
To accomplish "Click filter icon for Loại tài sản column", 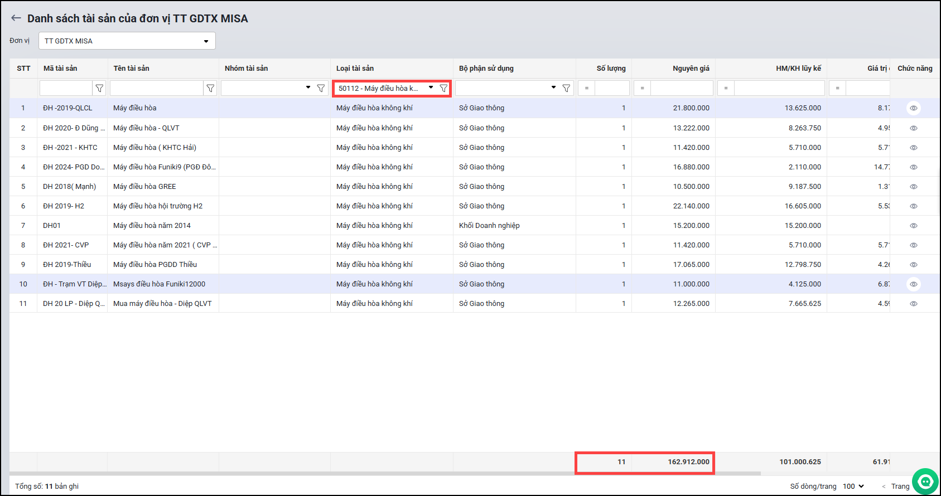I will [x=443, y=88].
